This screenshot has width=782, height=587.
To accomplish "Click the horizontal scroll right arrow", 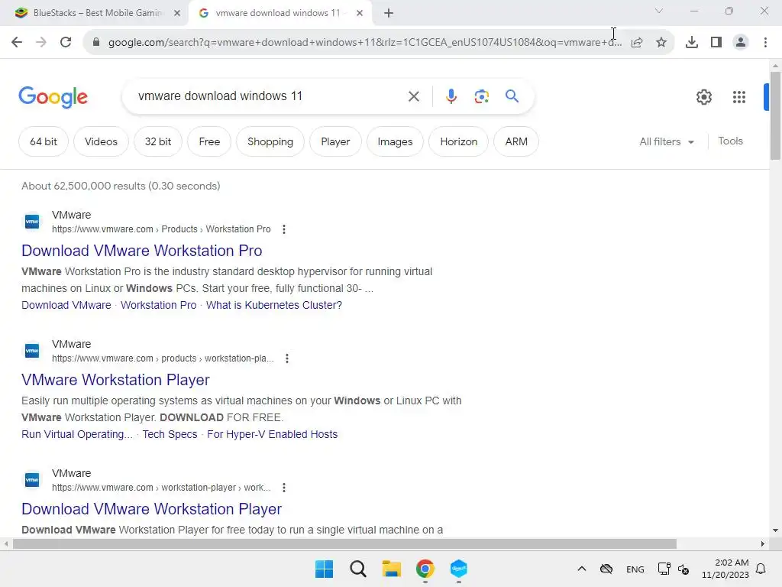I will (763, 543).
